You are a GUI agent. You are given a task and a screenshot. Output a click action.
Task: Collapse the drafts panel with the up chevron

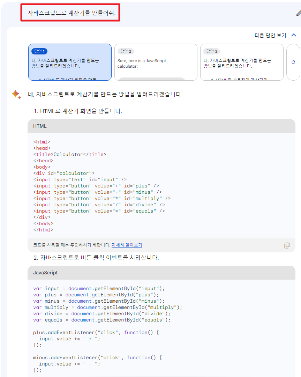(294, 35)
